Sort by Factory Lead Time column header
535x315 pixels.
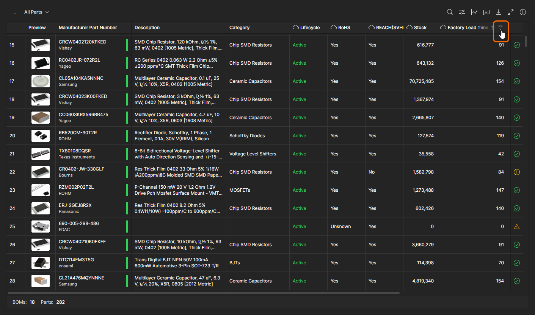(x=468, y=28)
